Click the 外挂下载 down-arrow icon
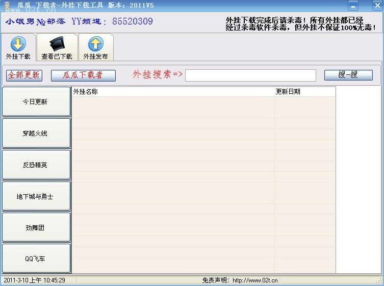Image resolution: width=384 pixels, height=286 pixels. click(x=18, y=44)
